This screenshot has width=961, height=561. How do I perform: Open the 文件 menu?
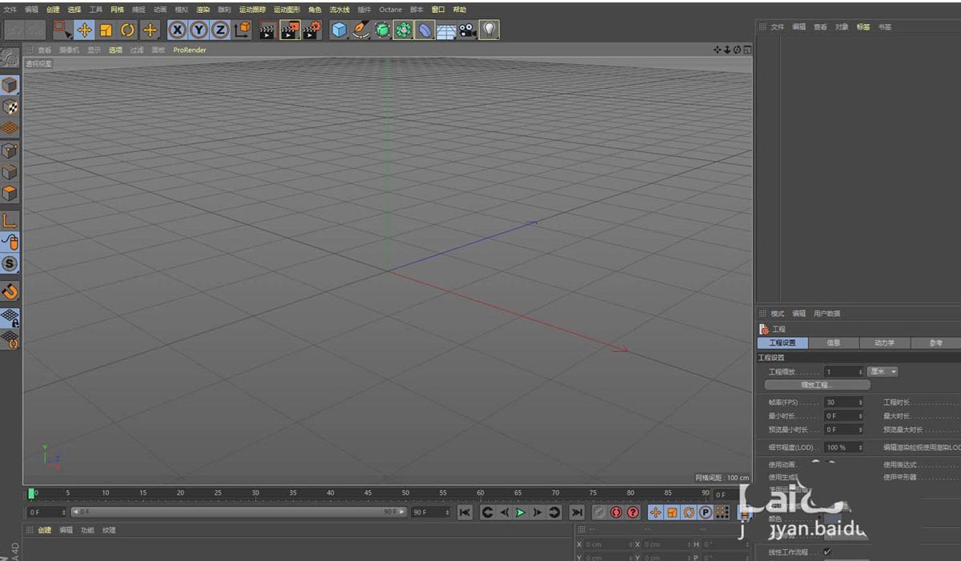pyautogui.click(x=10, y=10)
